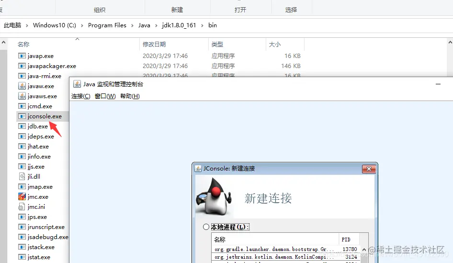Select the jconsole.exe file name

(x=45, y=116)
